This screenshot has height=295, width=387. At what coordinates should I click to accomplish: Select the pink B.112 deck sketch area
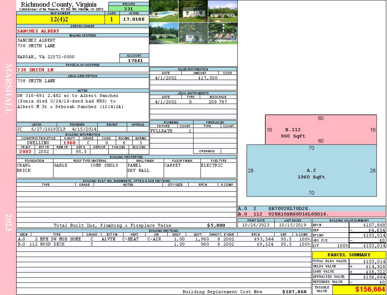(321, 129)
